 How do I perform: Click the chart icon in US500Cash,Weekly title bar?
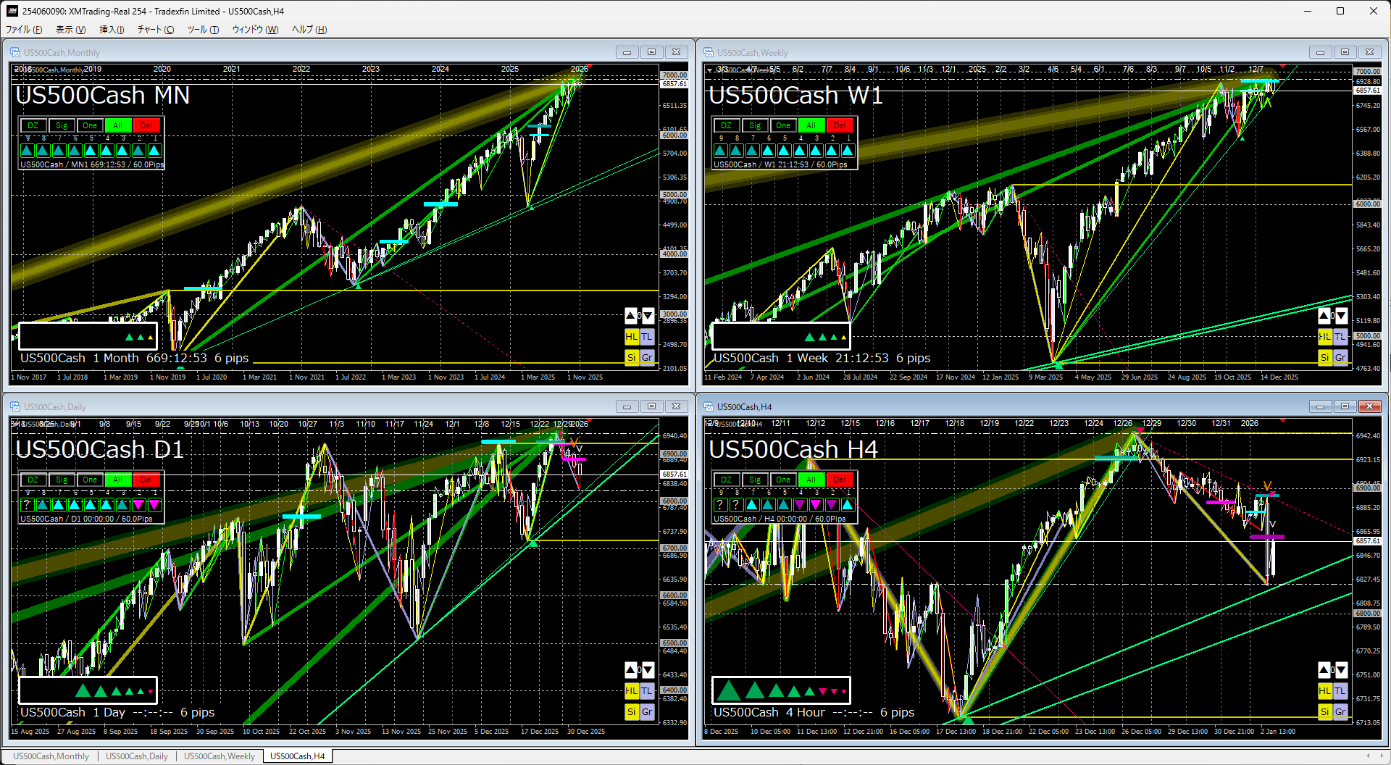[x=709, y=52]
